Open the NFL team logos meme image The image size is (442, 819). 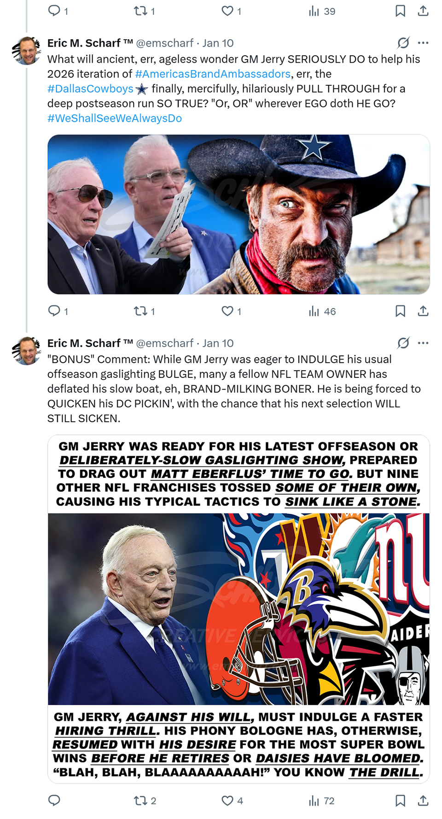point(238,609)
